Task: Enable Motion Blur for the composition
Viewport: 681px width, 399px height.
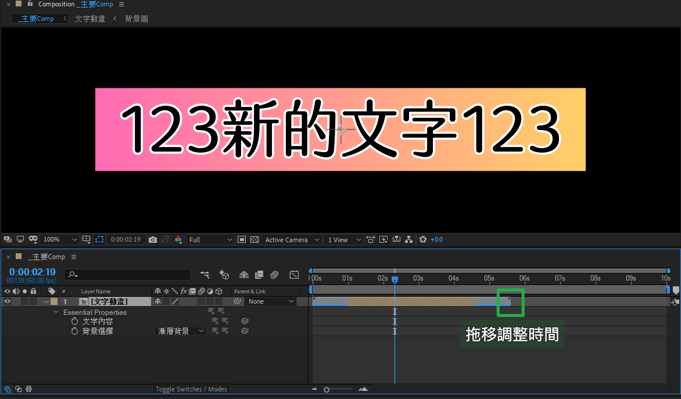Action: (x=274, y=275)
